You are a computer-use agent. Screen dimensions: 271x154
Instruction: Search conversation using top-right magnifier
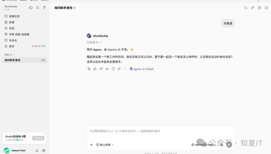point(246,8)
